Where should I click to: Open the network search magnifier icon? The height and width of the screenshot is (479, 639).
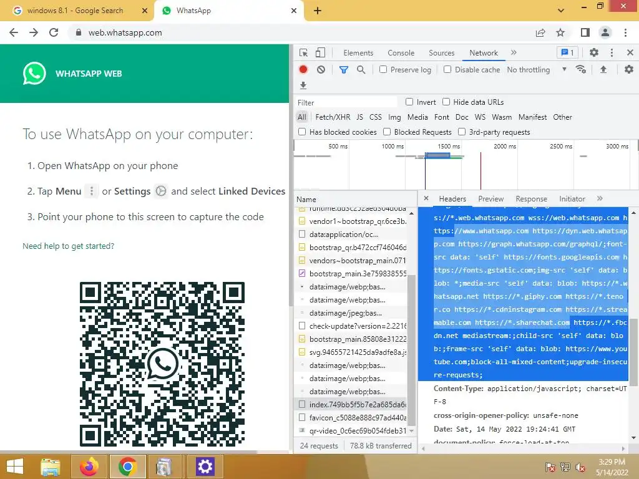(361, 70)
